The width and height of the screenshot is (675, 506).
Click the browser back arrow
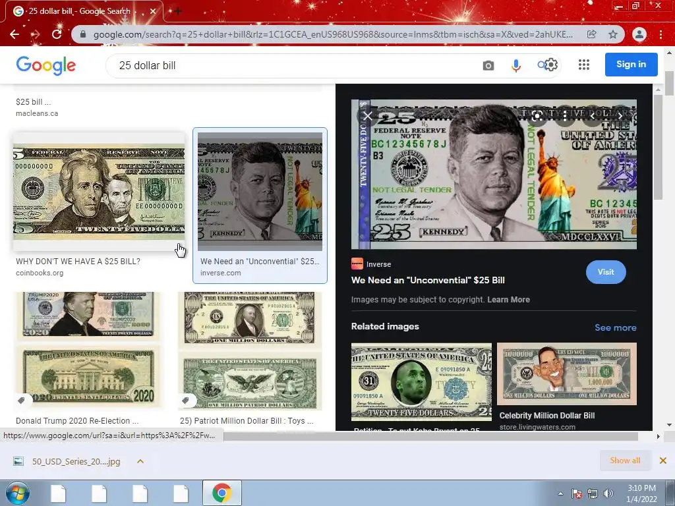[x=15, y=34]
